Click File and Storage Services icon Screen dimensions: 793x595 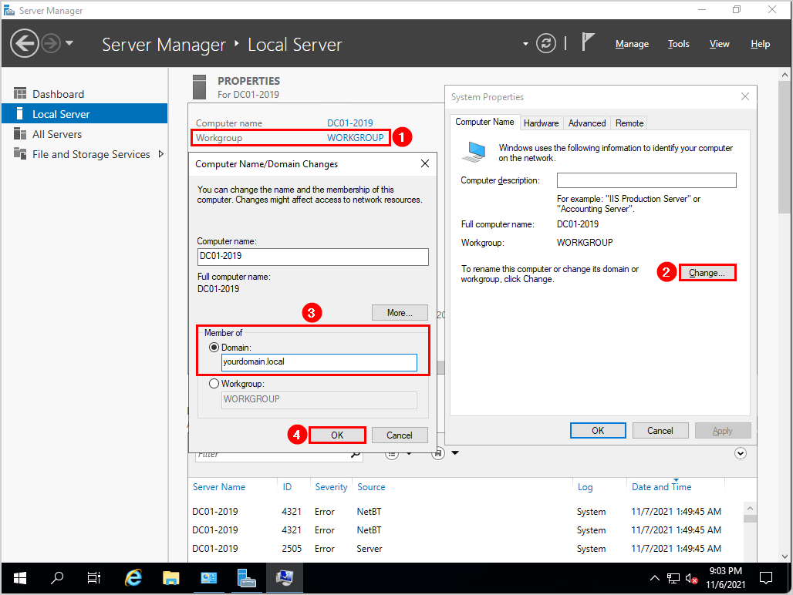coord(20,153)
